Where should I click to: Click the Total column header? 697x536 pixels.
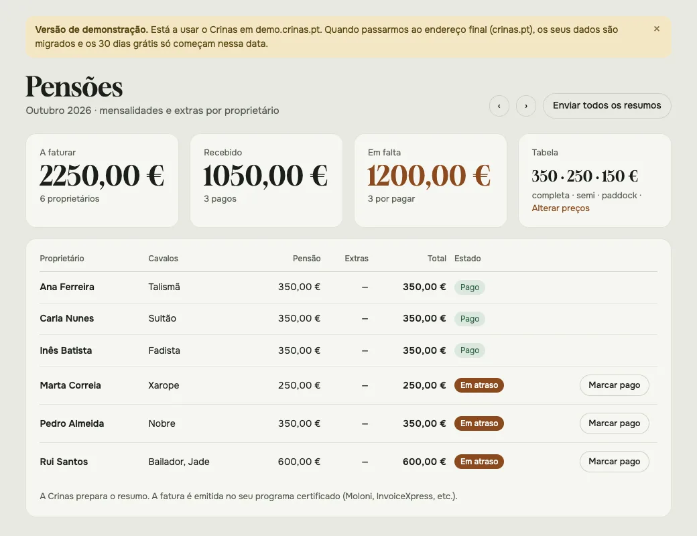[x=437, y=259]
